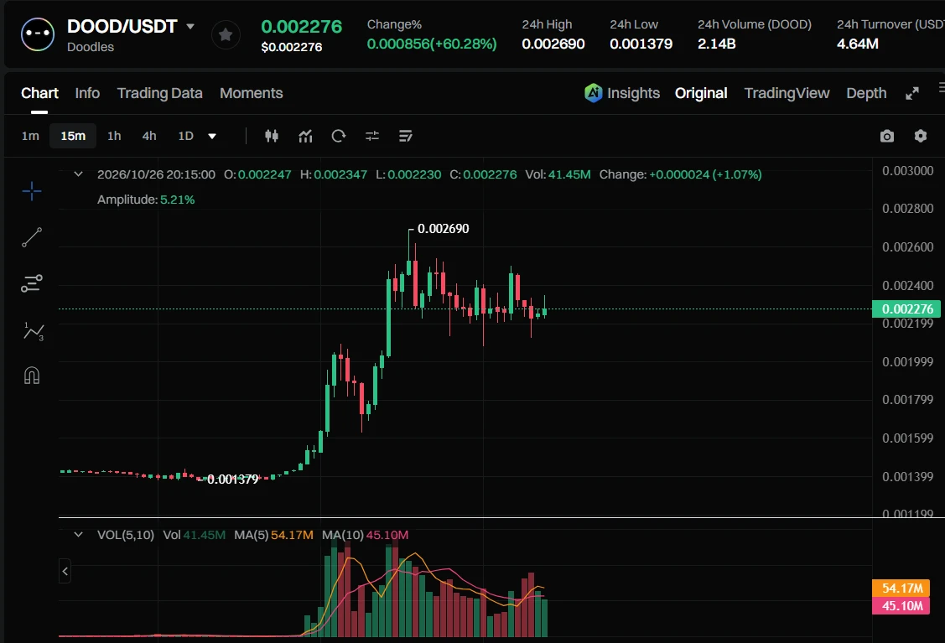Select the wave pattern drawing tool
The width and height of the screenshot is (945, 643).
tap(34, 331)
